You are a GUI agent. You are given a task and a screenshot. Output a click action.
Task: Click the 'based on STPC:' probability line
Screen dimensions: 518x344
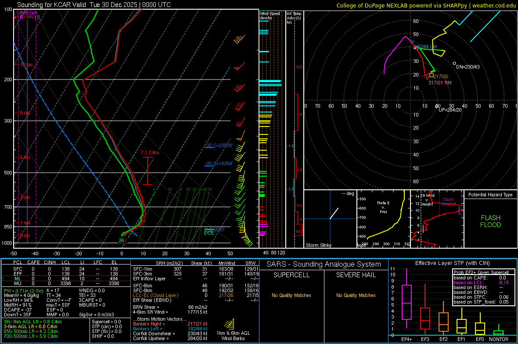[481, 297]
